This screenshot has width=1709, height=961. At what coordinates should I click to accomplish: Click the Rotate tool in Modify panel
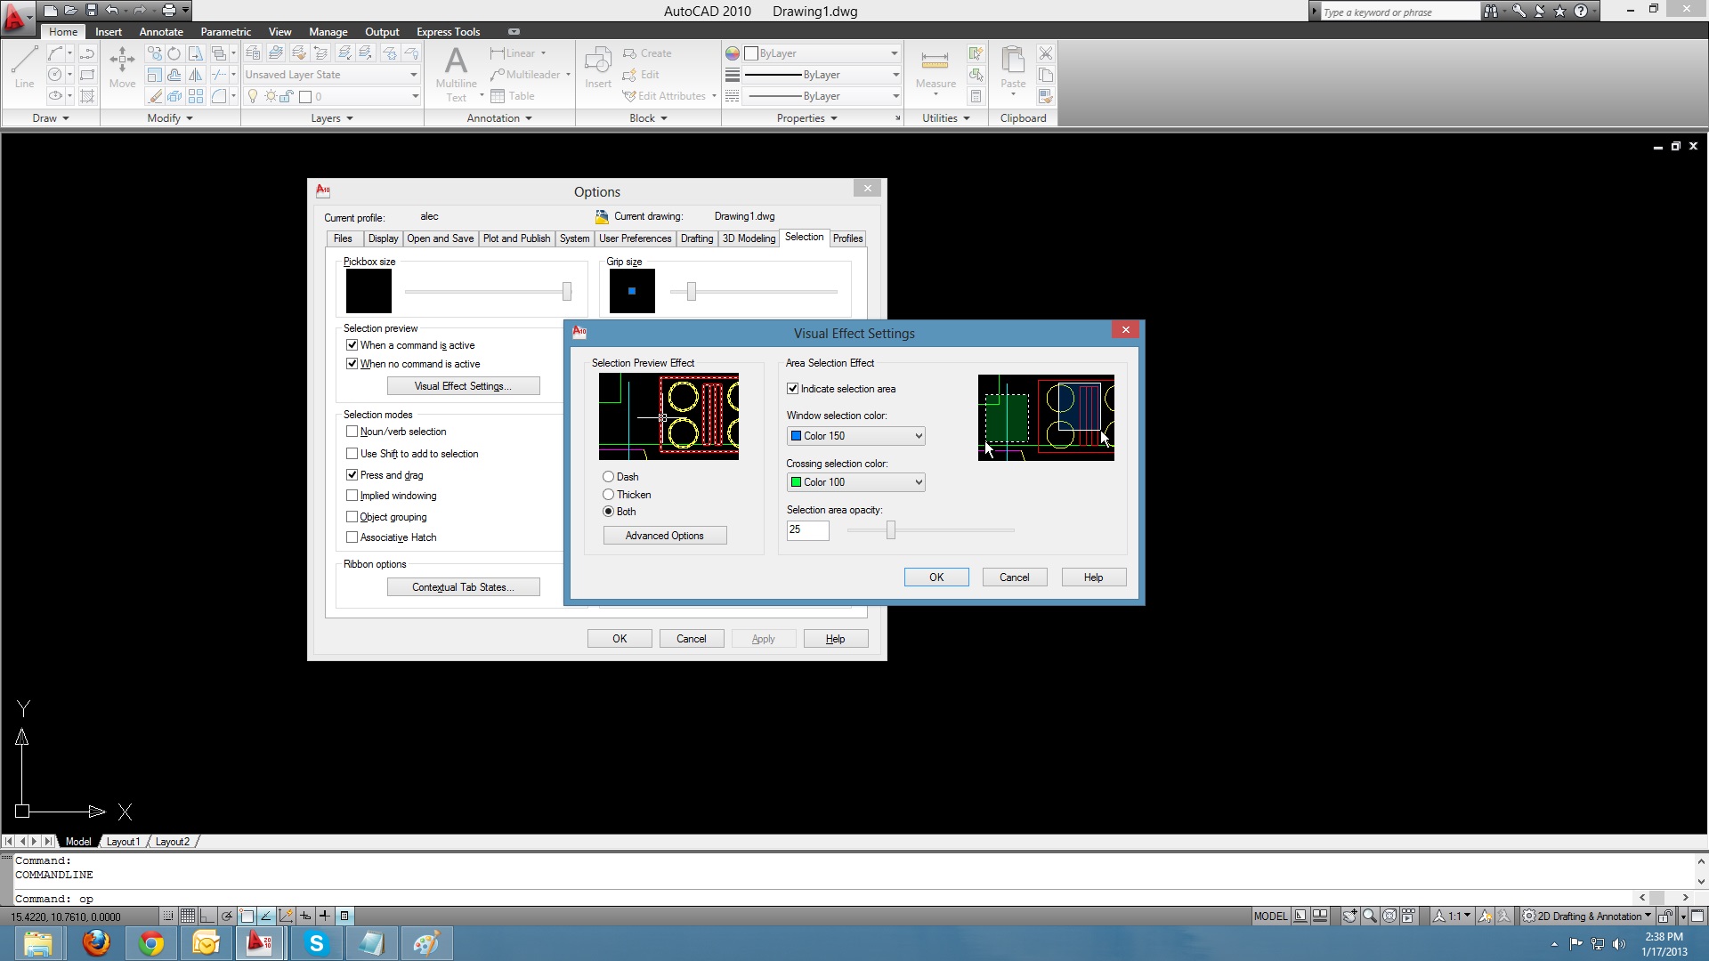tap(174, 53)
